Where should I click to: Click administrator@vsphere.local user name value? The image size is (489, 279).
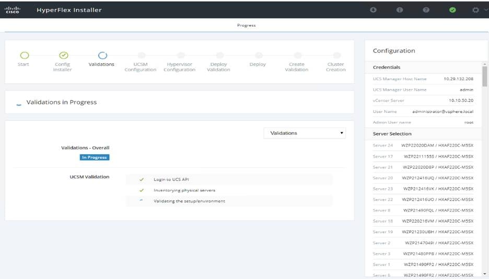[x=443, y=111]
